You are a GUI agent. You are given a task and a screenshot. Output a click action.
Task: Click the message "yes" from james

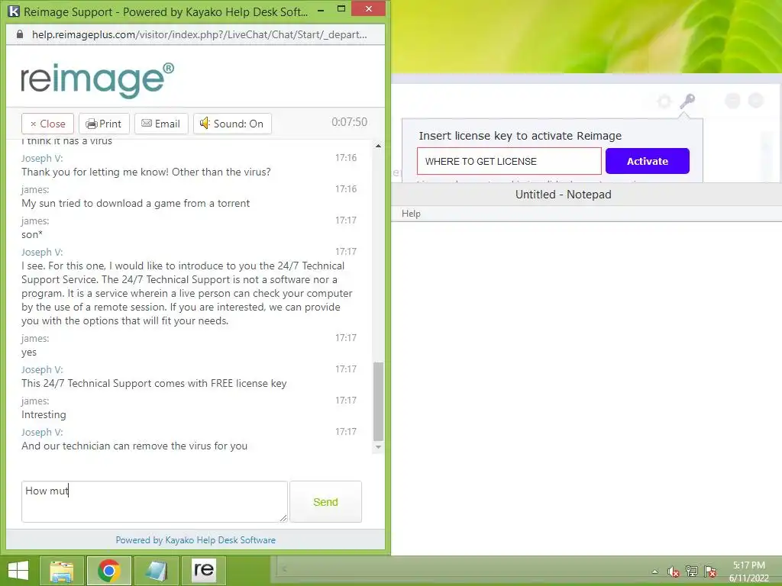click(x=29, y=353)
